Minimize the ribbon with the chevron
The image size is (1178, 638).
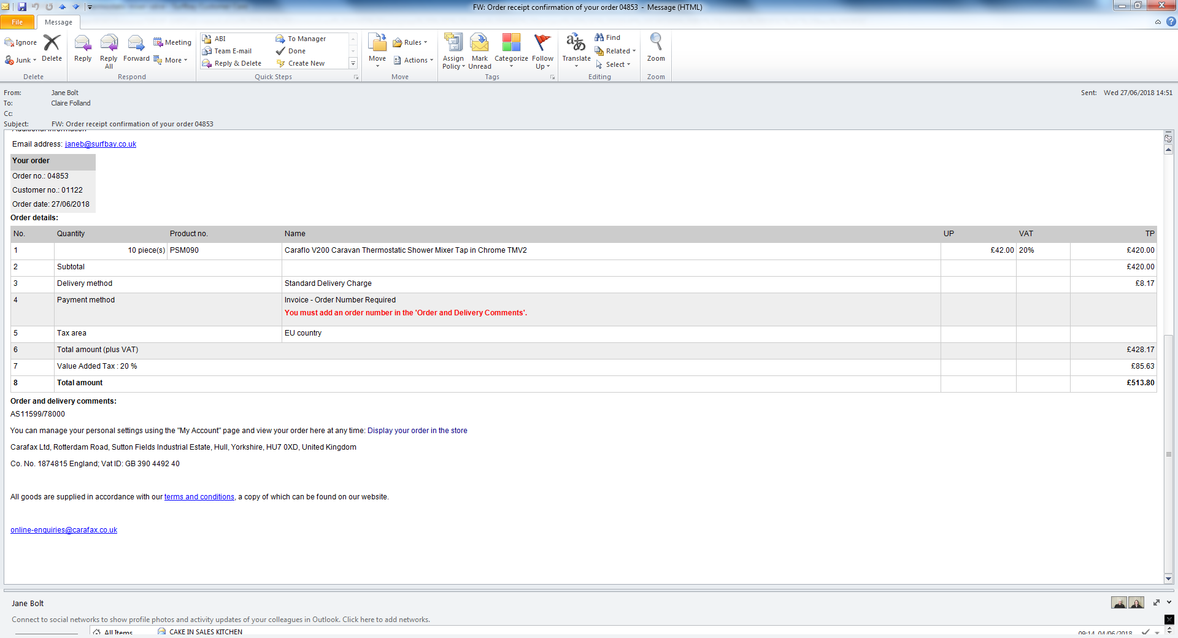1158,22
